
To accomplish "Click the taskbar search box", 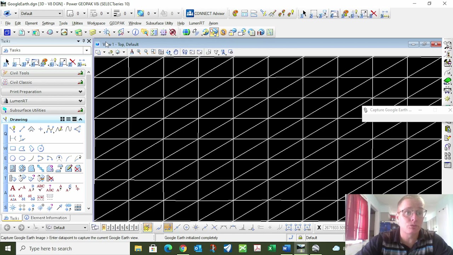I will coord(73,248).
